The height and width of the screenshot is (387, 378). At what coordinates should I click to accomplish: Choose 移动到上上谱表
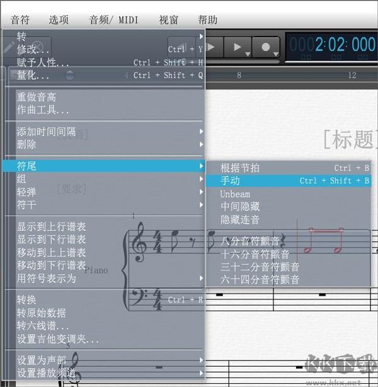pos(104,253)
